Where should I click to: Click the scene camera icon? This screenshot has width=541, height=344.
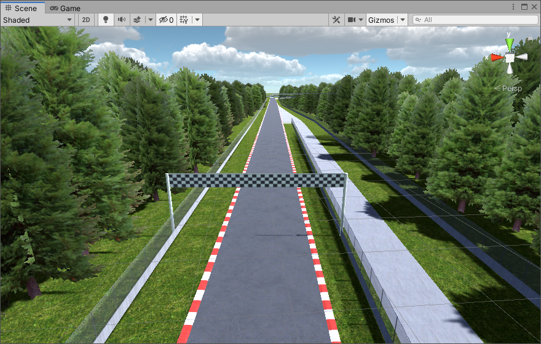point(352,20)
